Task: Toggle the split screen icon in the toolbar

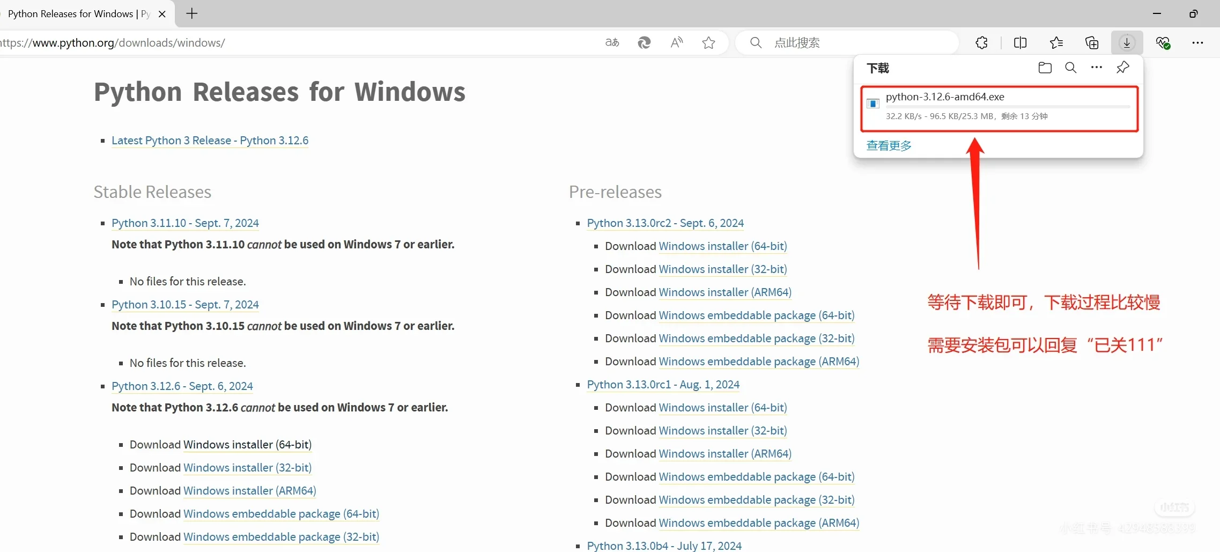Action: click(1020, 42)
